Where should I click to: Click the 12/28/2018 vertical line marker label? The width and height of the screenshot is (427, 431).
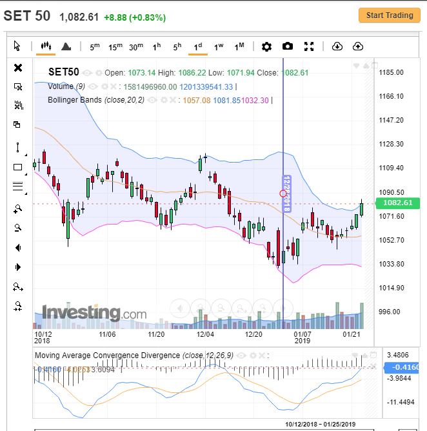tap(287, 194)
